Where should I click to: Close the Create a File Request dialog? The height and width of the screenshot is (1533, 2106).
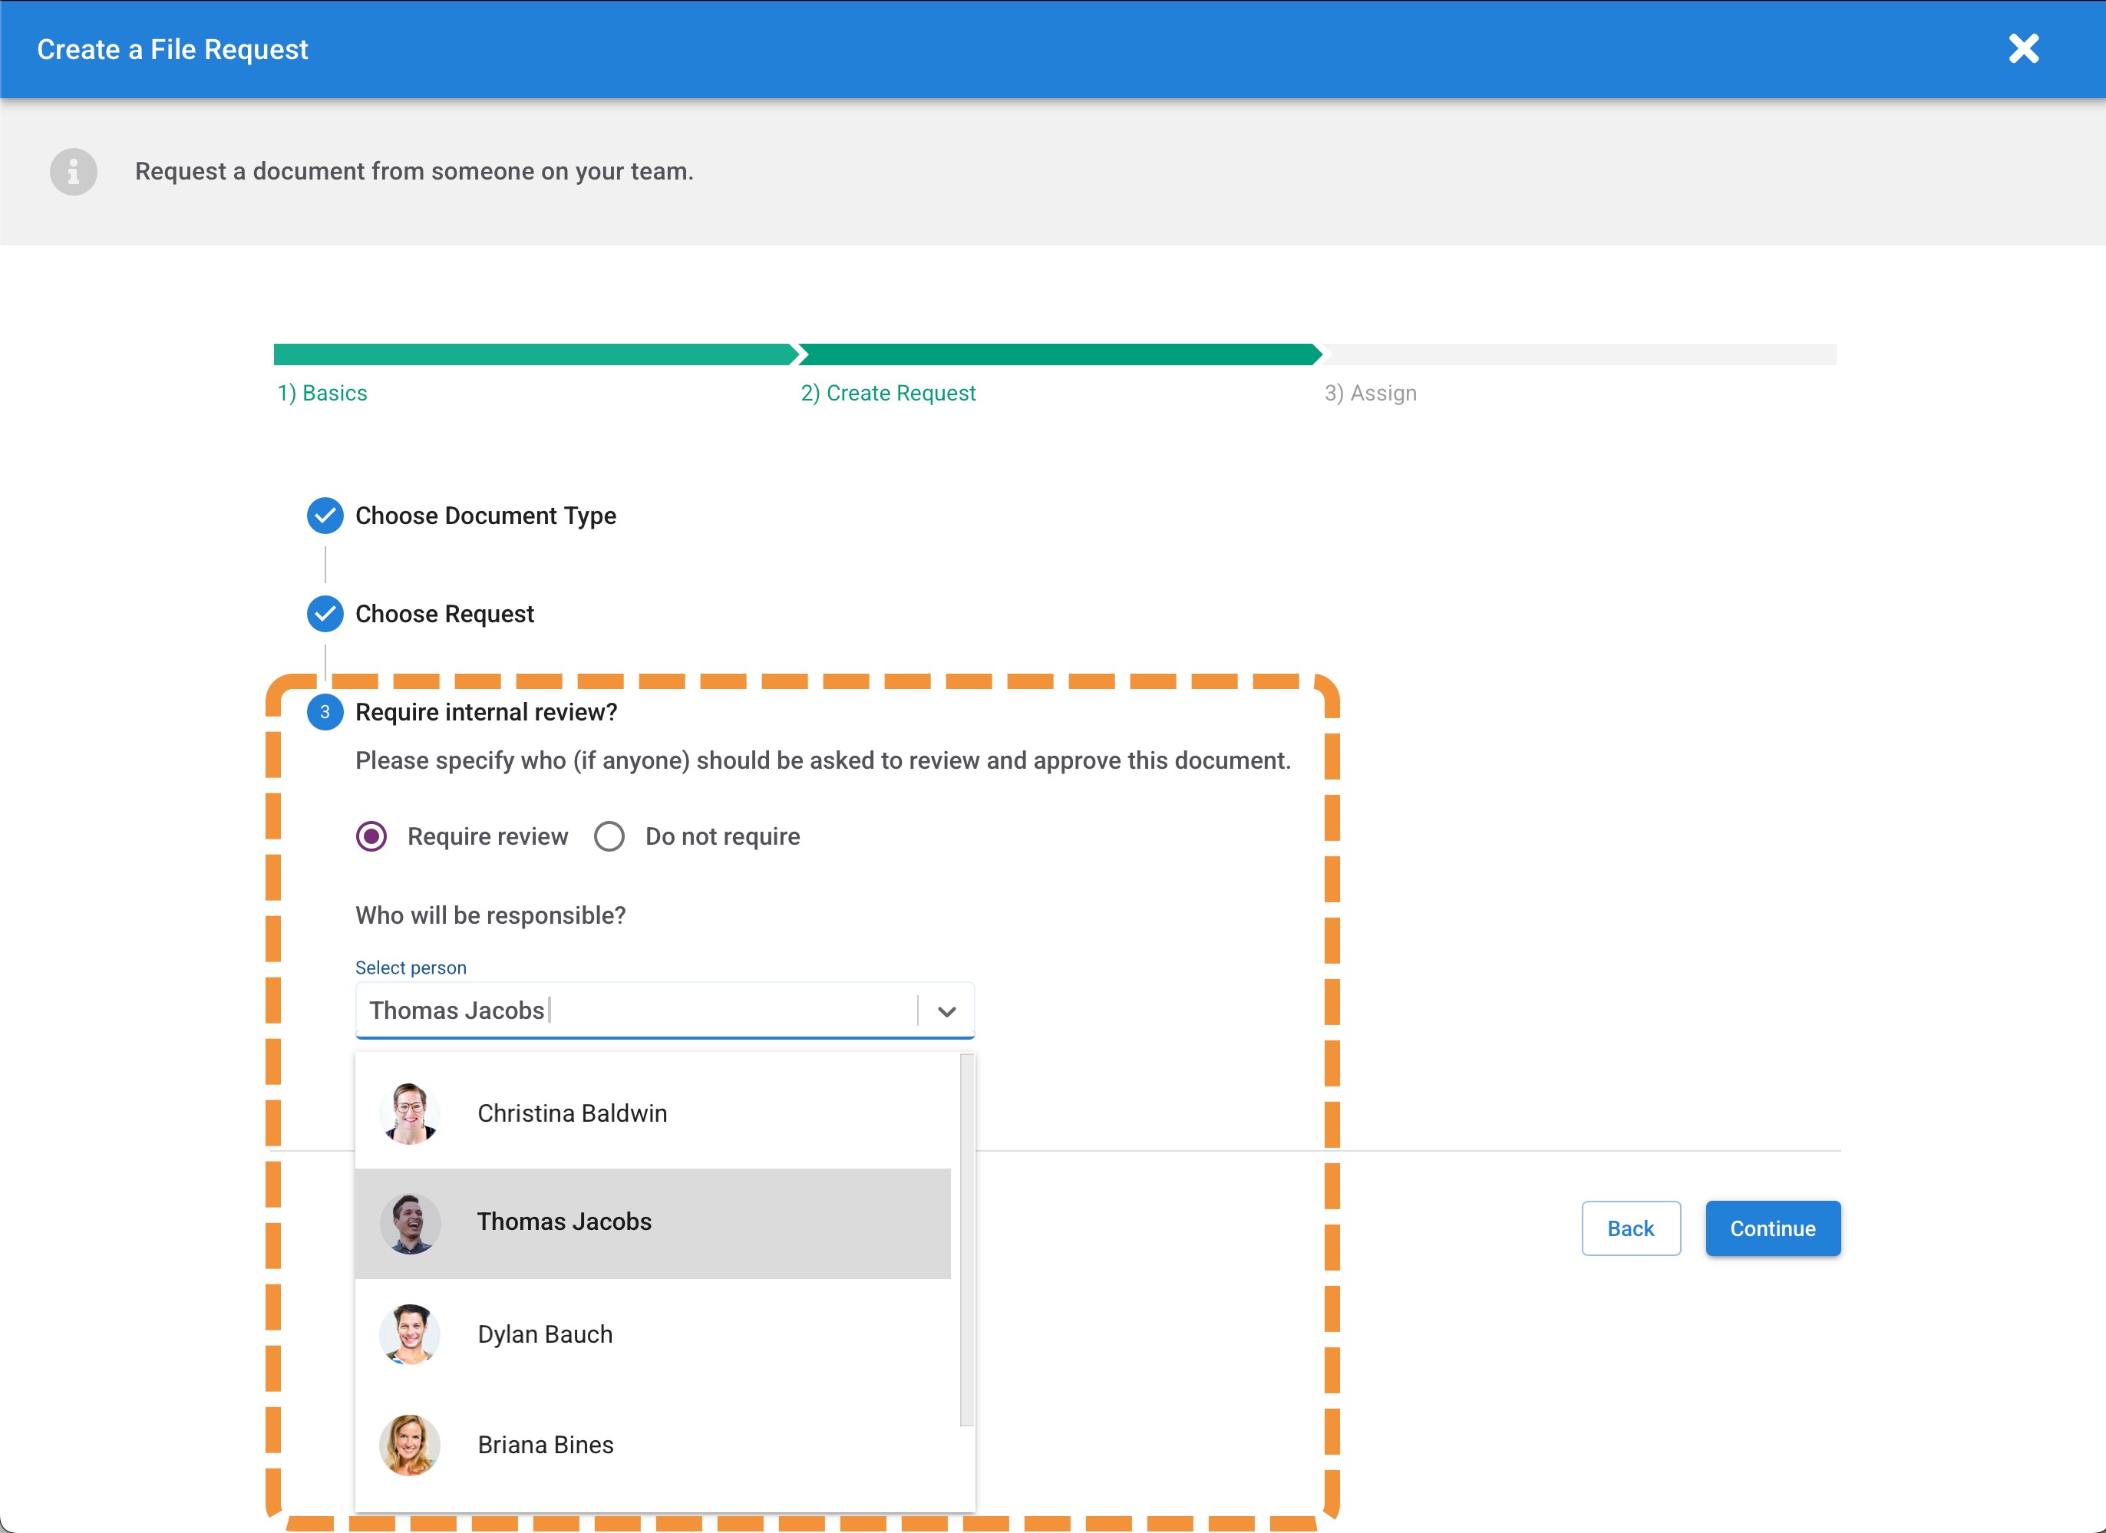coord(2023,48)
